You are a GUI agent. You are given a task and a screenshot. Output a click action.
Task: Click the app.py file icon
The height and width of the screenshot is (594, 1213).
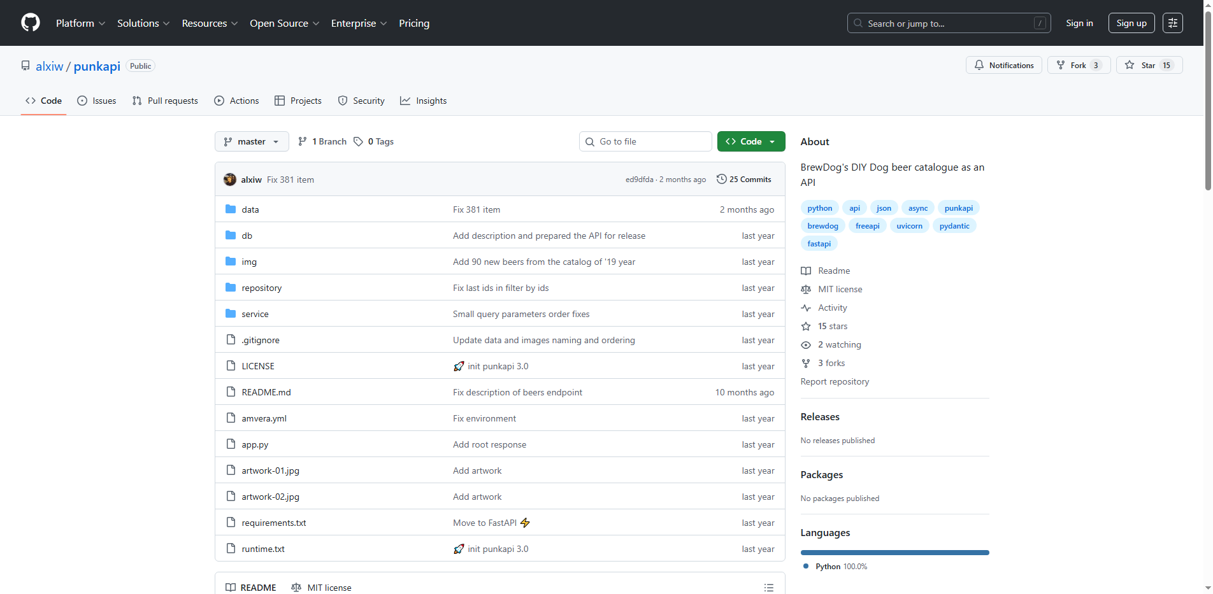pos(231,444)
